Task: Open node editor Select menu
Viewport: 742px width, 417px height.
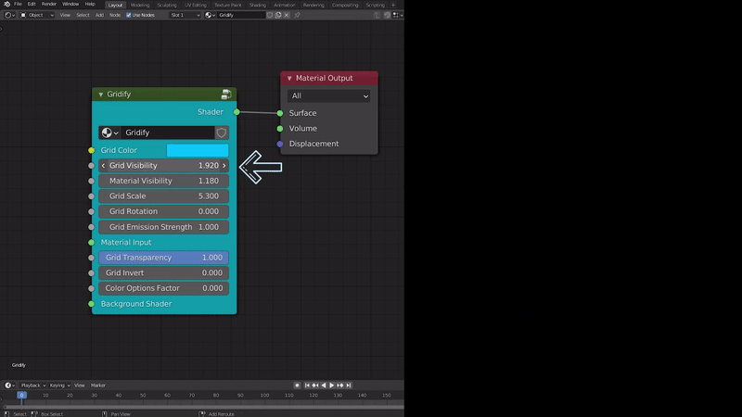Action: (x=83, y=15)
